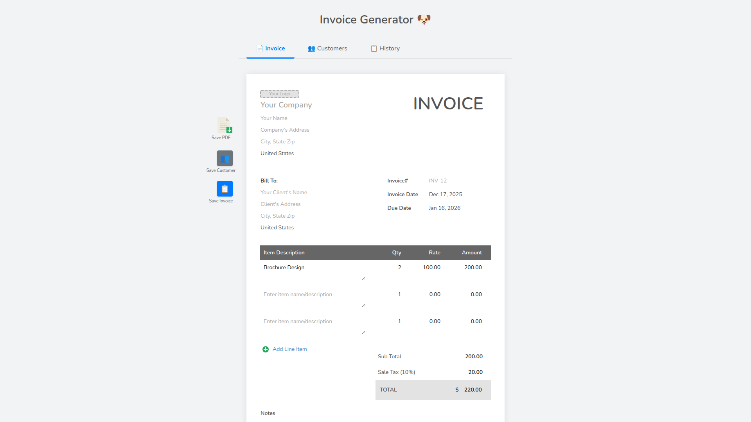
Task: Click the Amount 200.00 for Brochure Design
Action: pyautogui.click(x=473, y=268)
